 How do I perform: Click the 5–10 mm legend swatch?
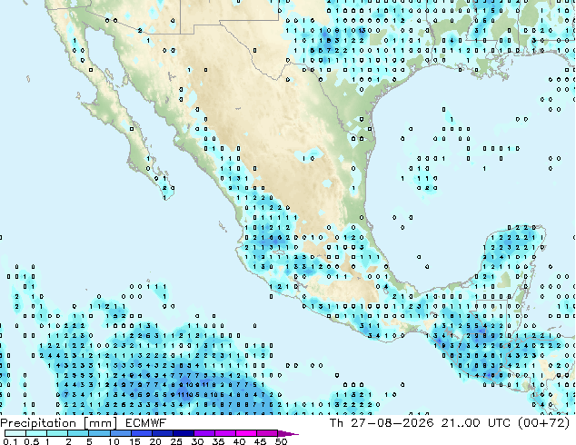click(x=99, y=433)
